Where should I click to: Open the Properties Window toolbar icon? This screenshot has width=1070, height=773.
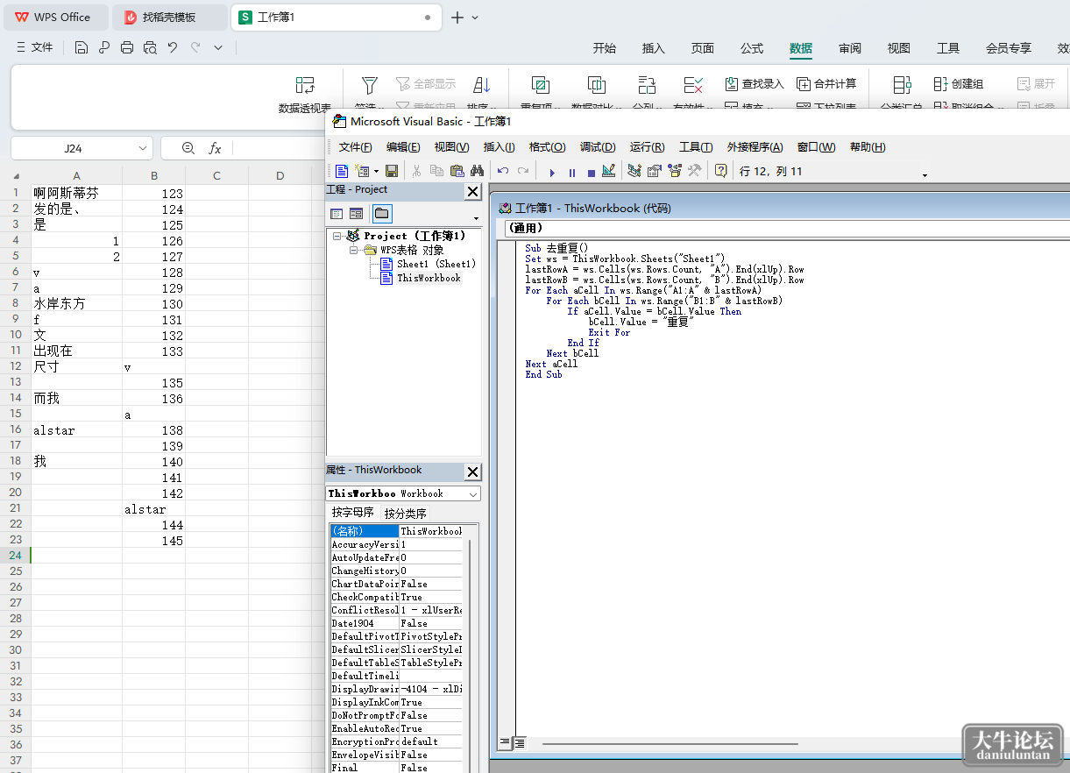[x=654, y=171]
